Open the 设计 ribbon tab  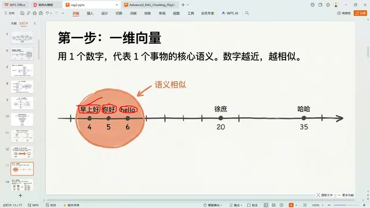click(x=105, y=13)
